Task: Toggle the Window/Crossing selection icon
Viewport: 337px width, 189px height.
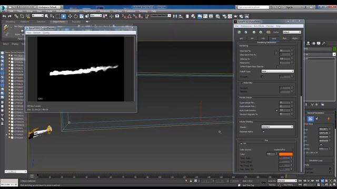Action: tap(64, 16)
